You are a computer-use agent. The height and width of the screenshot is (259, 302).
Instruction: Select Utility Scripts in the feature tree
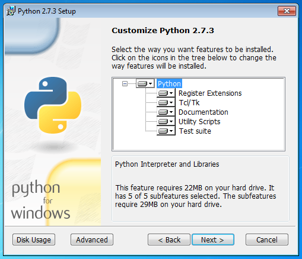[x=199, y=122]
